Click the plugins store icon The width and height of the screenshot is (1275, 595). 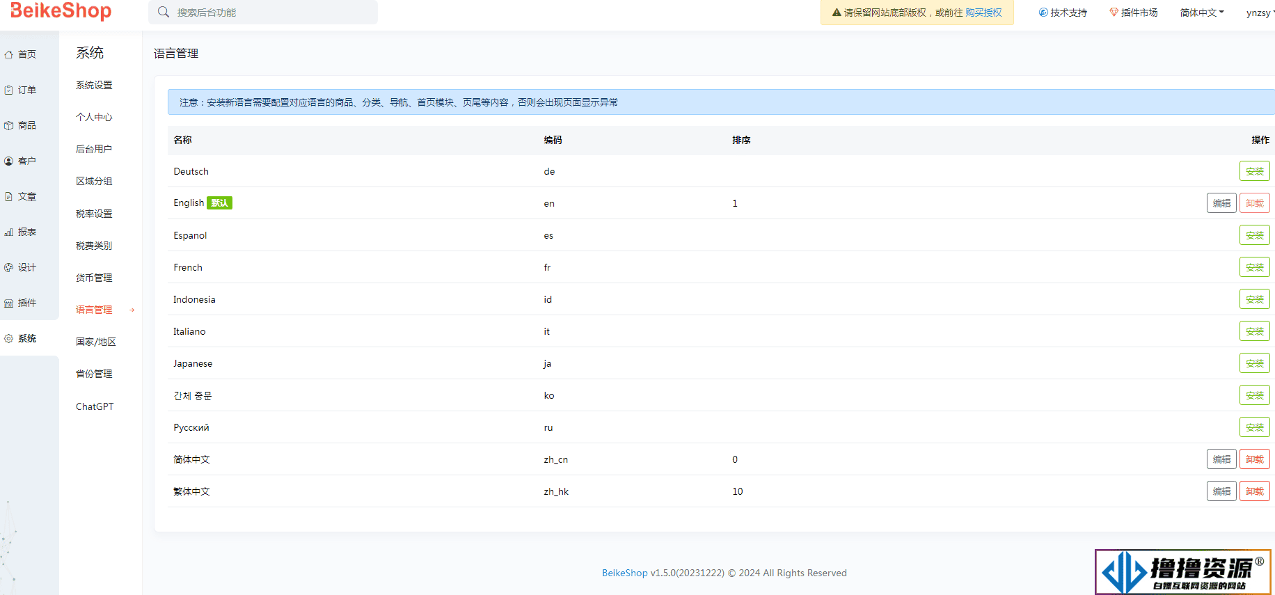[8, 303]
